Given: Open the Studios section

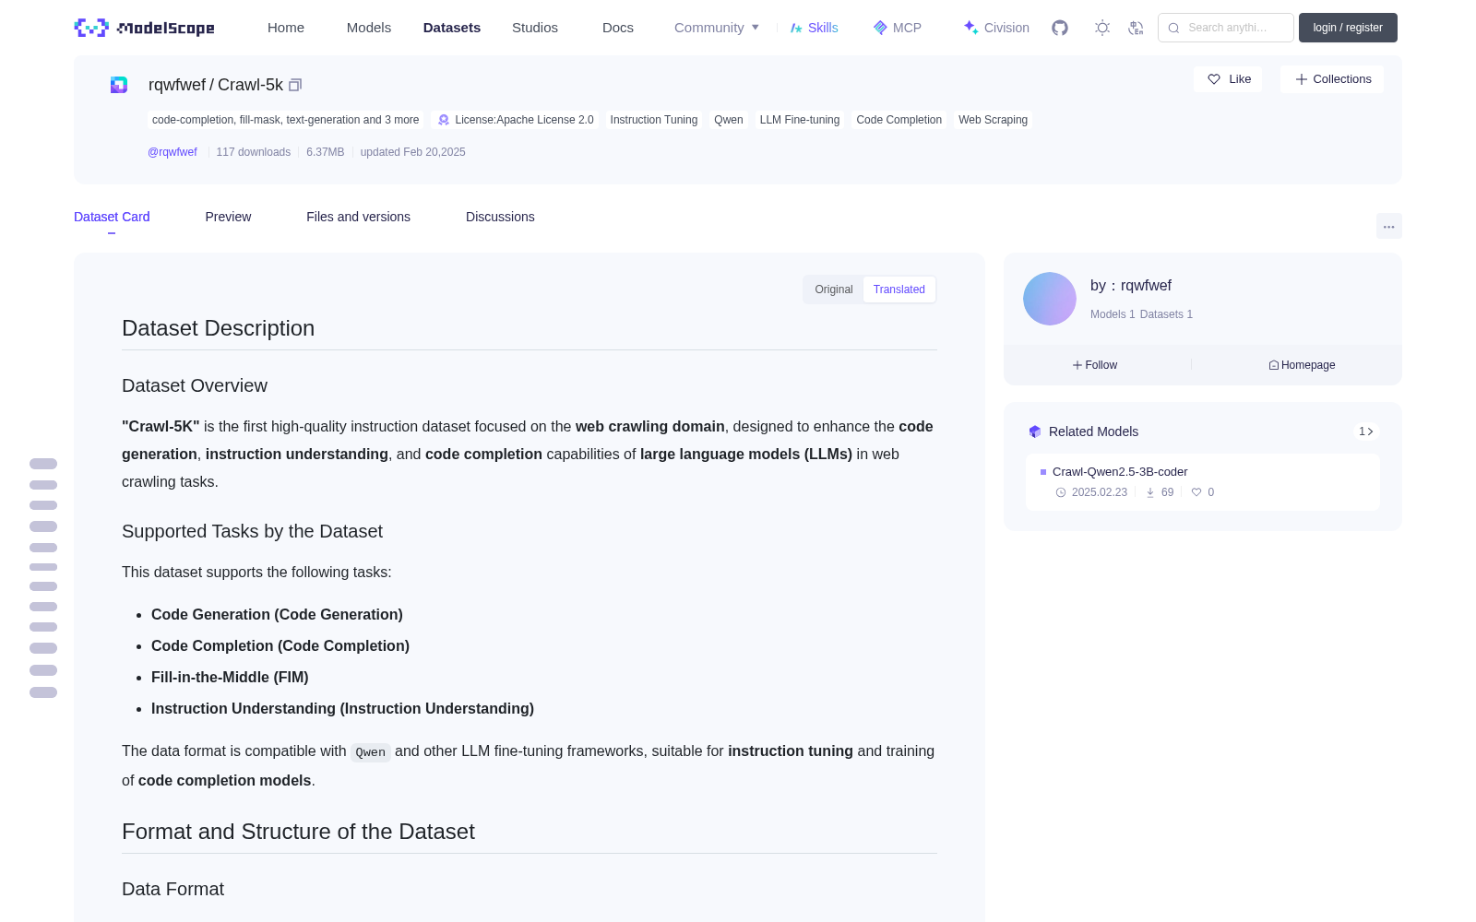Looking at the screenshot, I should point(535,28).
